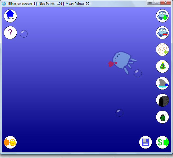Release the shark fin button
This screenshot has width=173, height=158.
(x=162, y=83)
